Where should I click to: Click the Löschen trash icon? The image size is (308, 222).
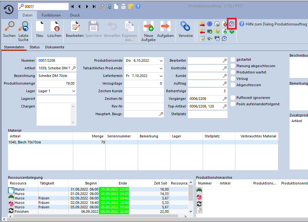pyautogui.click(x=54, y=27)
